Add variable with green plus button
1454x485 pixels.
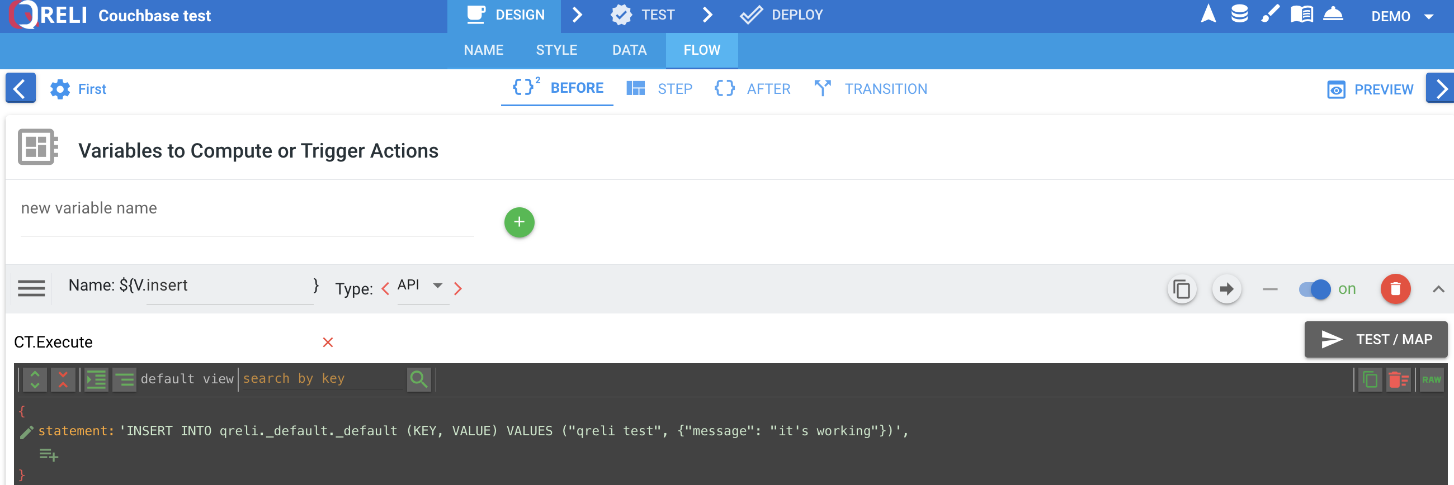(520, 222)
